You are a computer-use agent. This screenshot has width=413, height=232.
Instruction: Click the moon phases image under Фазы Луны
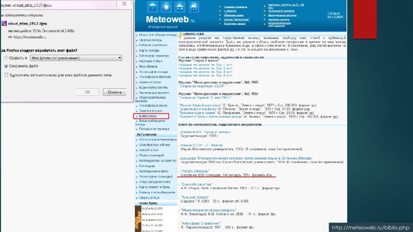138,219
